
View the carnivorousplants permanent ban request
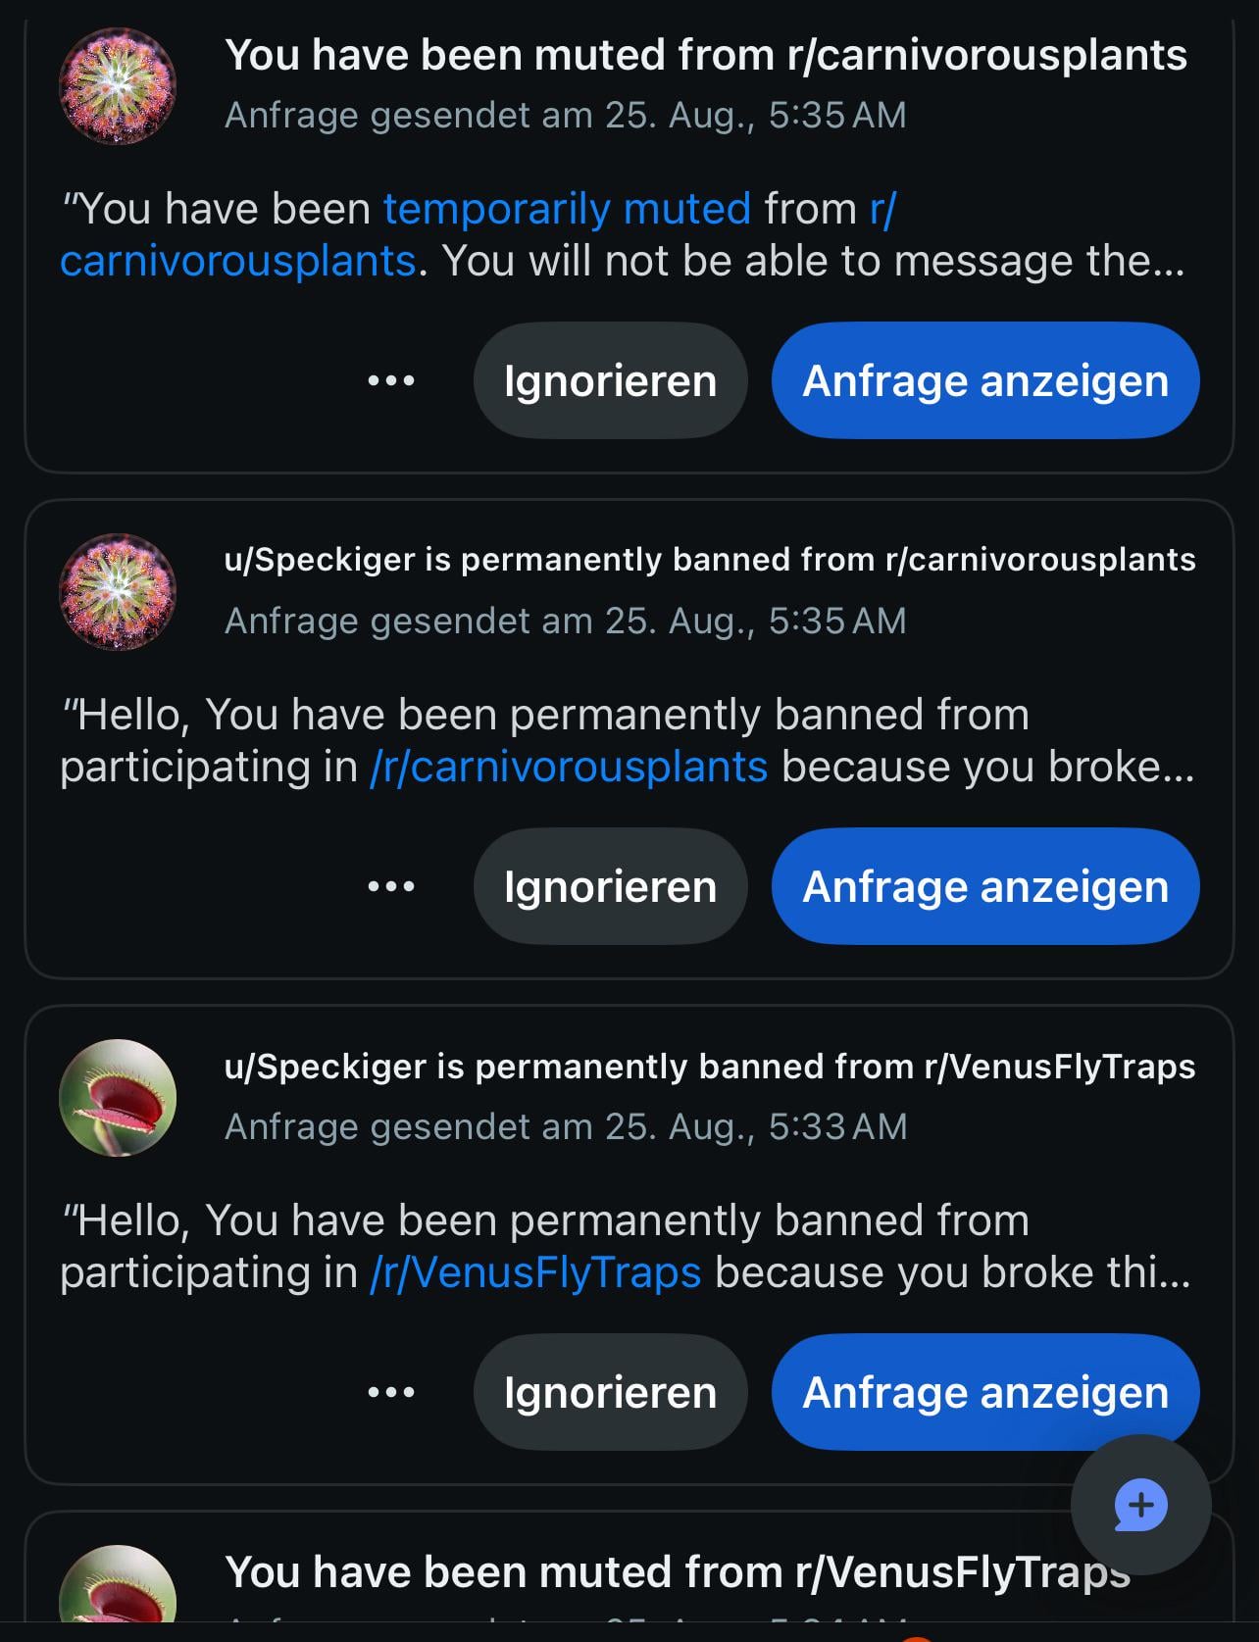pyautogui.click(x=985, y=886)
